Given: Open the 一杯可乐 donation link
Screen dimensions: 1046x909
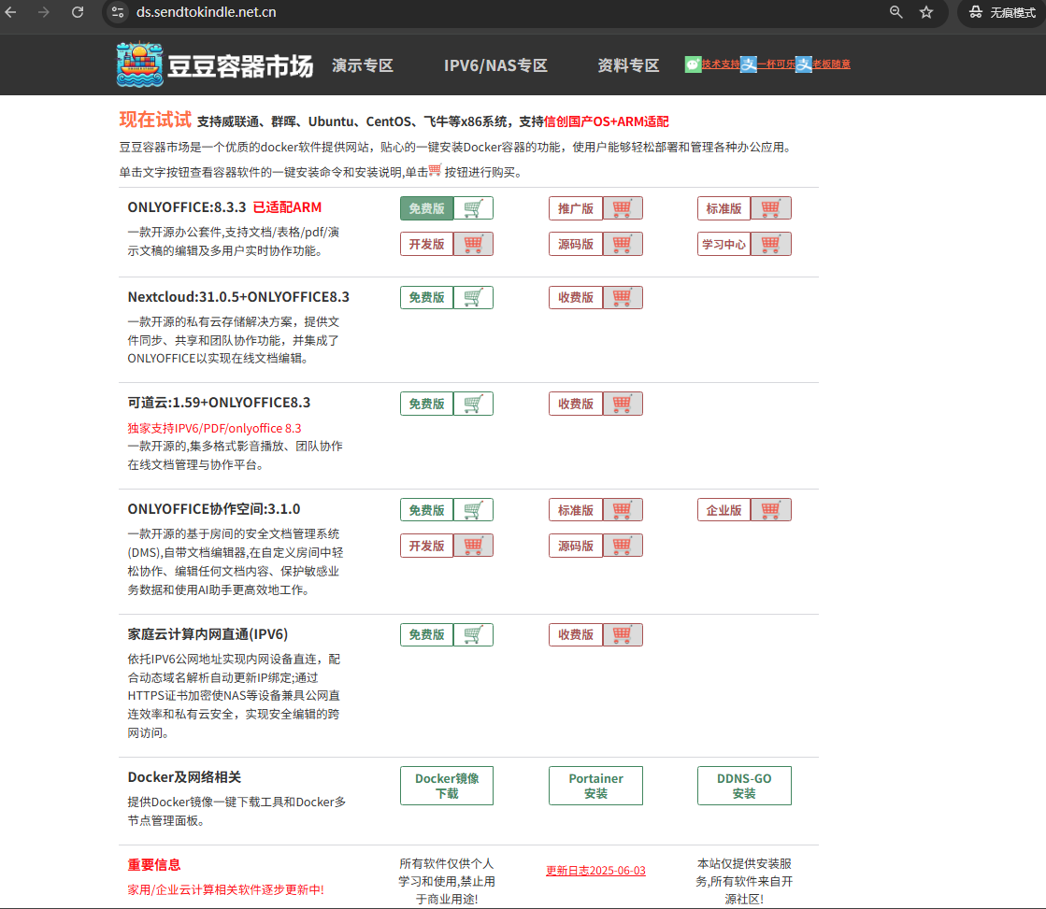Looking at the screenshot, I should (x=777, y=64).
